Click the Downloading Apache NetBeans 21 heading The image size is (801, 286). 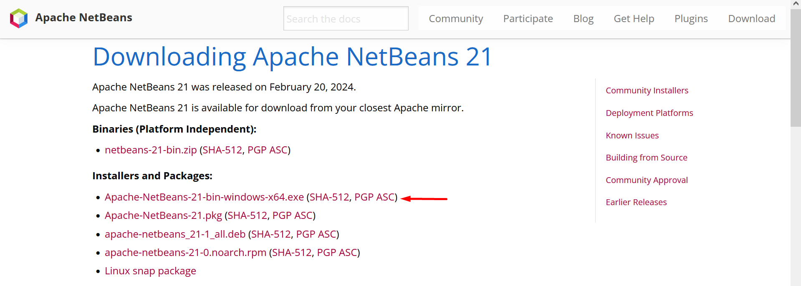point(293,57)
